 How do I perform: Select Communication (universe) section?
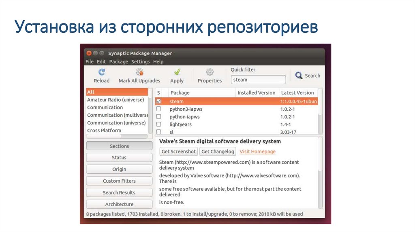pos(117,123)
